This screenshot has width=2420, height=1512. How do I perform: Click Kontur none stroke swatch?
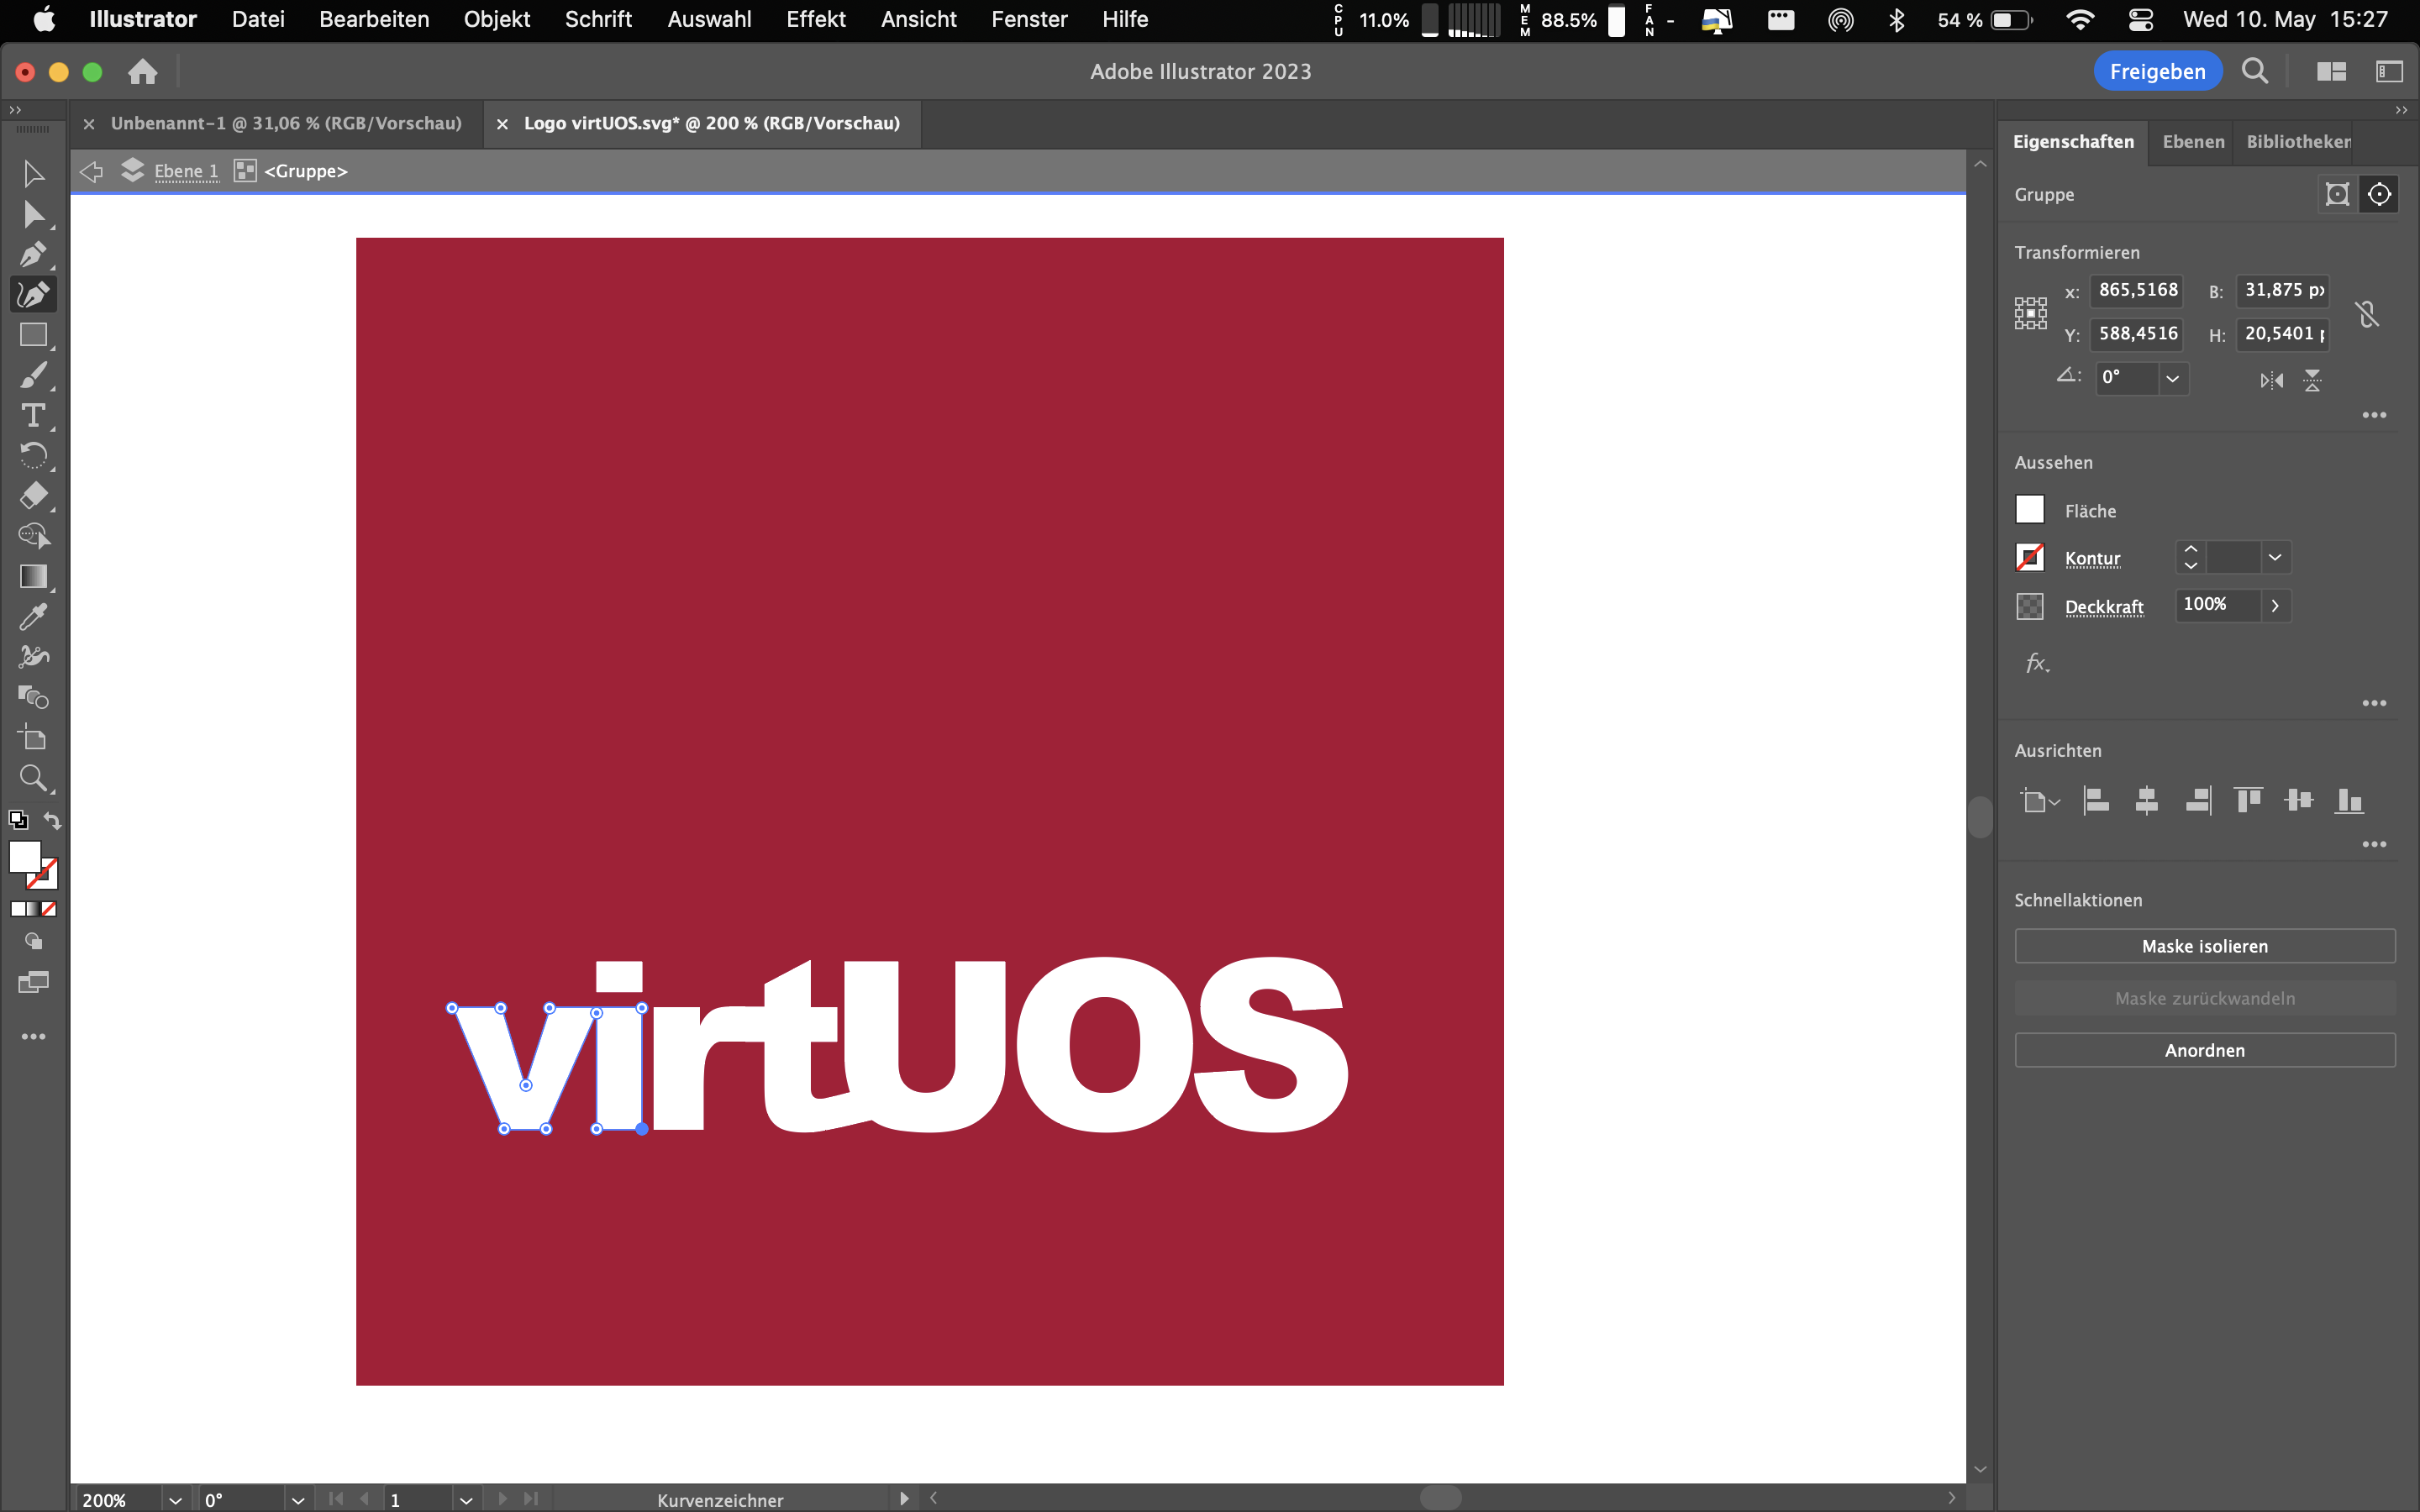2029,558
